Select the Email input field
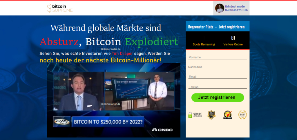 tap(218, 77)
